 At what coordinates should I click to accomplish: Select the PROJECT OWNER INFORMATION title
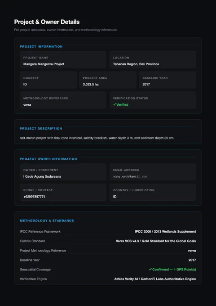(48, 159)
